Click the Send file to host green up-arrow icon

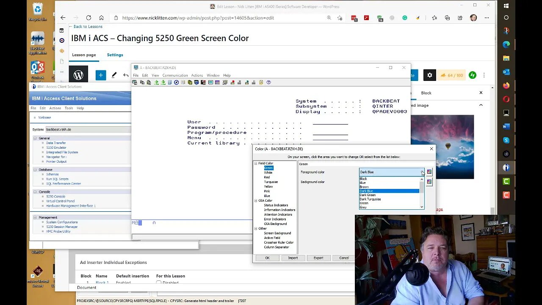pos(157,82)
